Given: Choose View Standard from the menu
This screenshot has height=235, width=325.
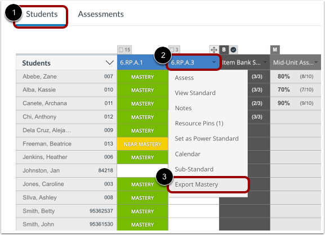Looking at the screenshot, I should tap(195, 93).
